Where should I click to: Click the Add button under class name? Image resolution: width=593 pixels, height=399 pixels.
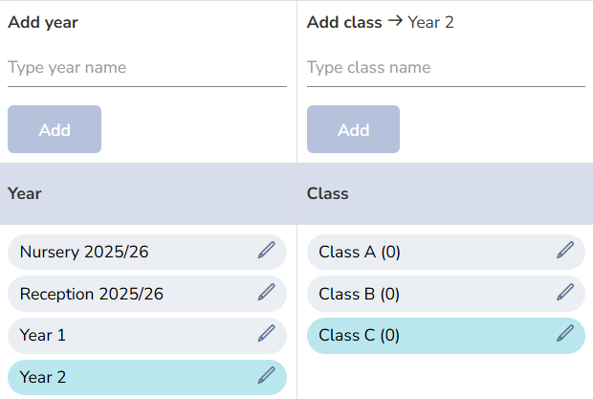[x=353, y=129]
